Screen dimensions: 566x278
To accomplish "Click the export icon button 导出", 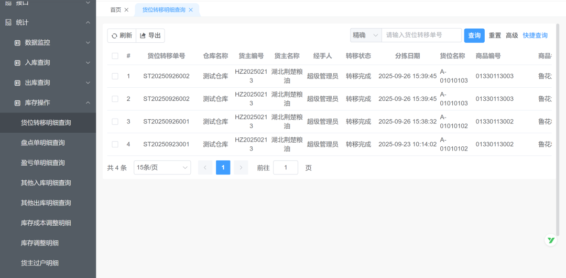I will (x=150, y=36).
